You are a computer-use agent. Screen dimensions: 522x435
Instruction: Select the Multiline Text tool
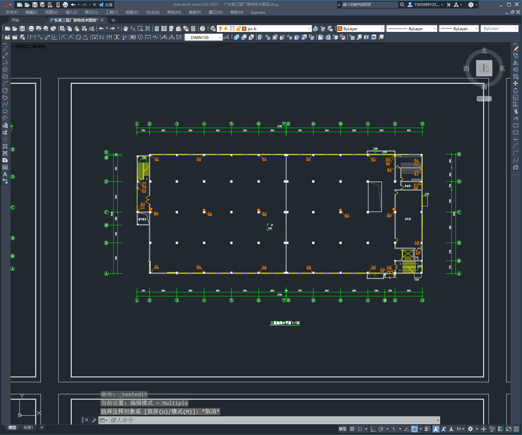point(5,174)
